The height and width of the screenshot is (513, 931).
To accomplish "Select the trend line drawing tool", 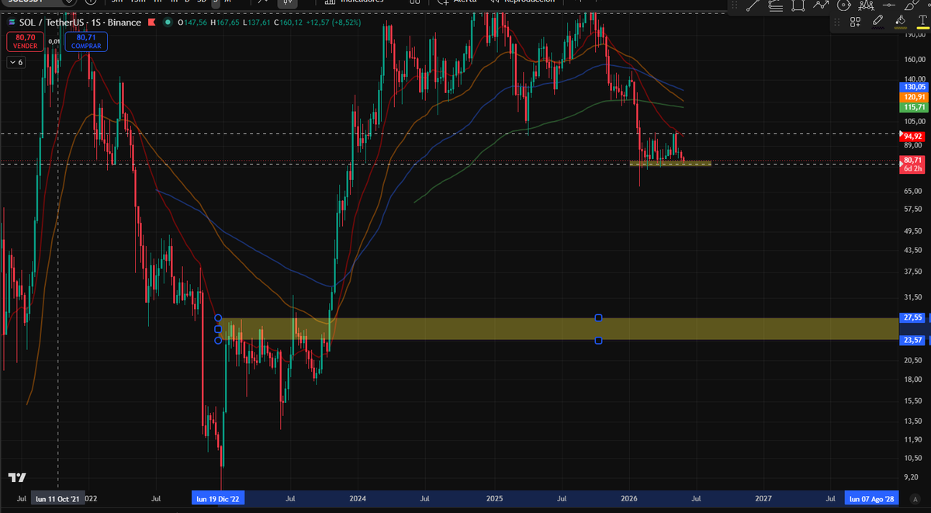I will coord(753,5).
